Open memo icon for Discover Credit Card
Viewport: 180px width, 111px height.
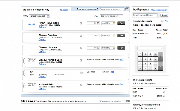click(x=81, y=60)
